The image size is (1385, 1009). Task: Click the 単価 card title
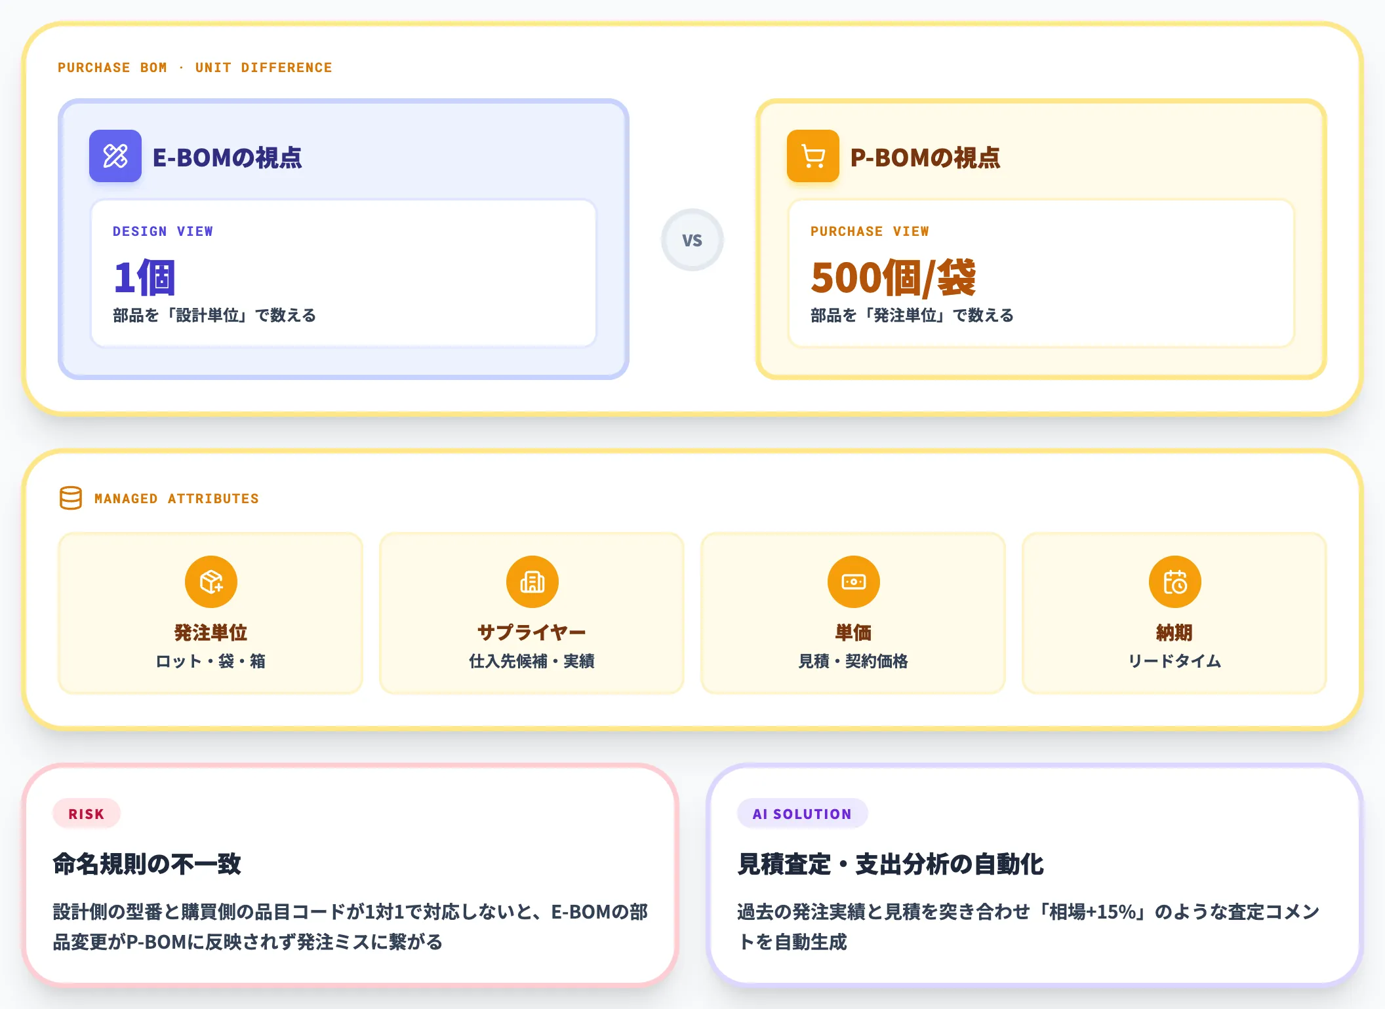coord(853,632)
